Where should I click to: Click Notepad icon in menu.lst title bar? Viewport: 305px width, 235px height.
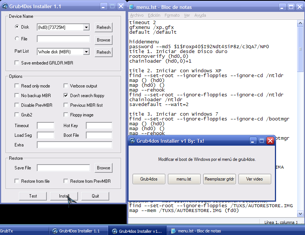coord(132,7)
